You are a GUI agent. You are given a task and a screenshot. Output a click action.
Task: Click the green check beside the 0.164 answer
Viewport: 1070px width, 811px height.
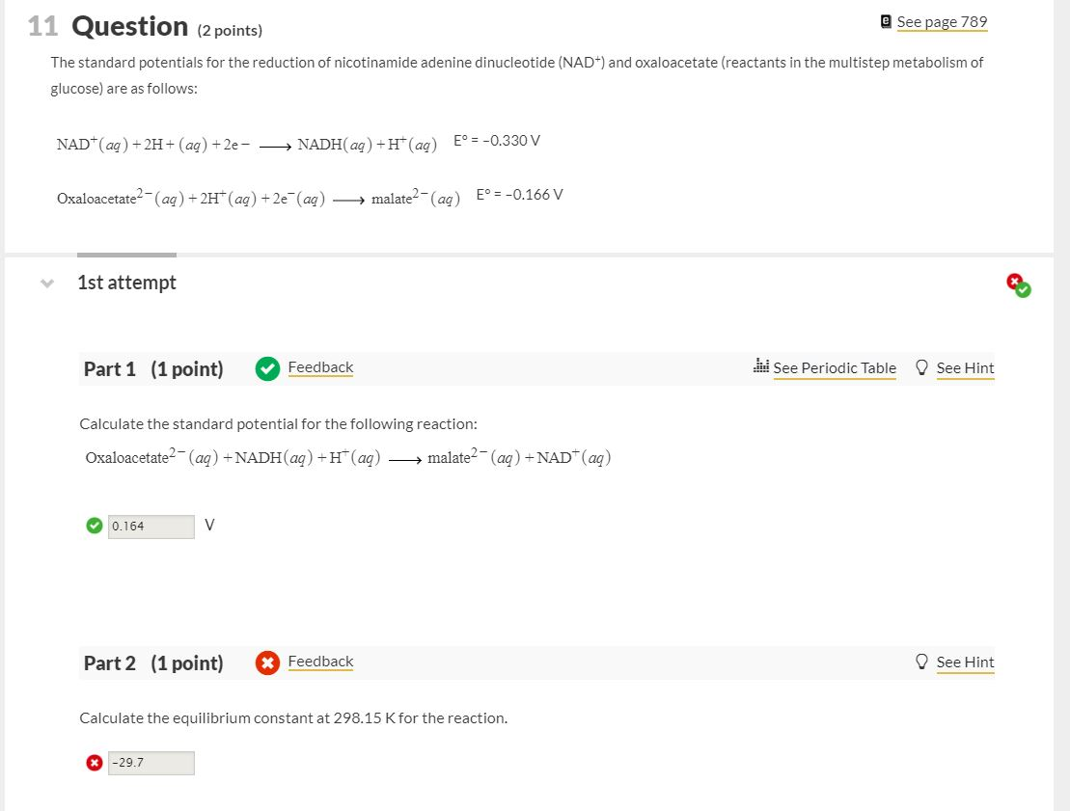(x=94, y=526)
